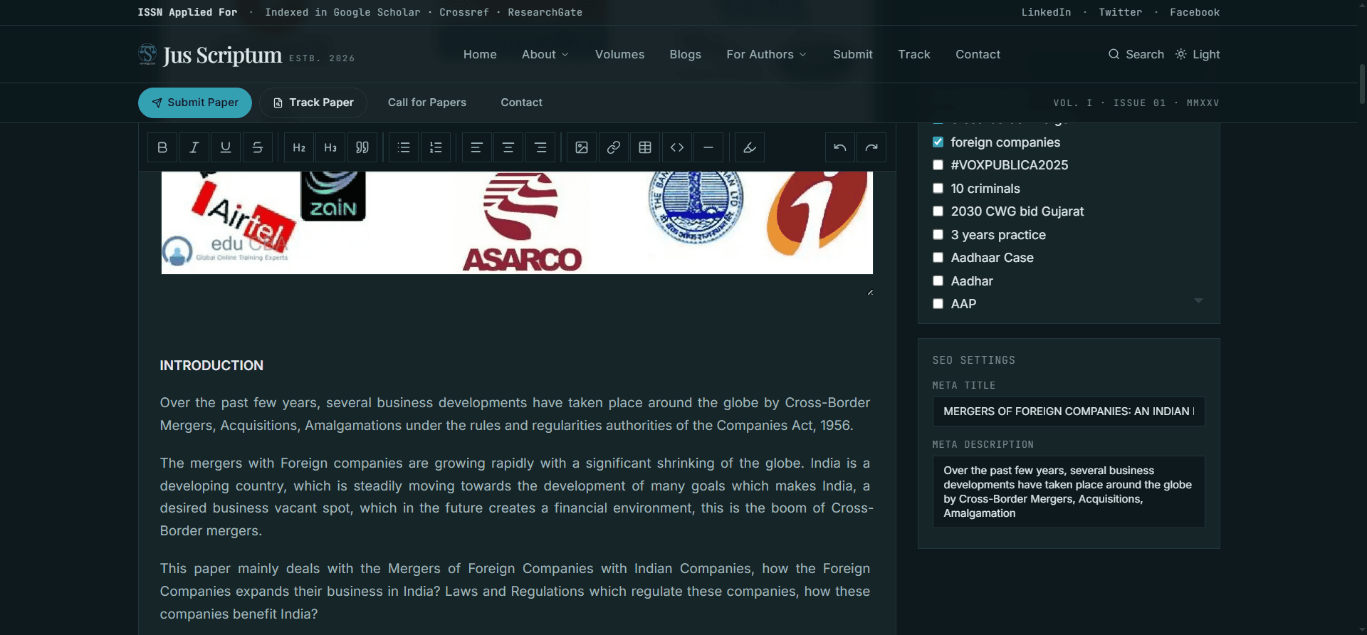
Task: Insert a table
Action: [x=645, y=147]
